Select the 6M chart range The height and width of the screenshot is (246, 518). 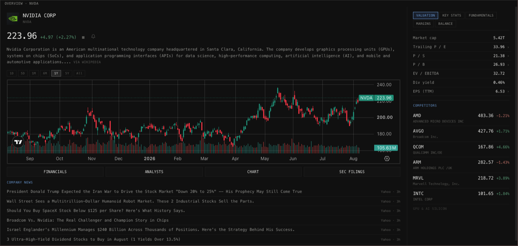click(x=45, y=73)
